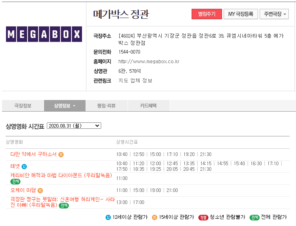Expand the date selector 2020.08.31 (월)
Image resolution: width=296 pixels, height=226 pixels.
[74, 126]
